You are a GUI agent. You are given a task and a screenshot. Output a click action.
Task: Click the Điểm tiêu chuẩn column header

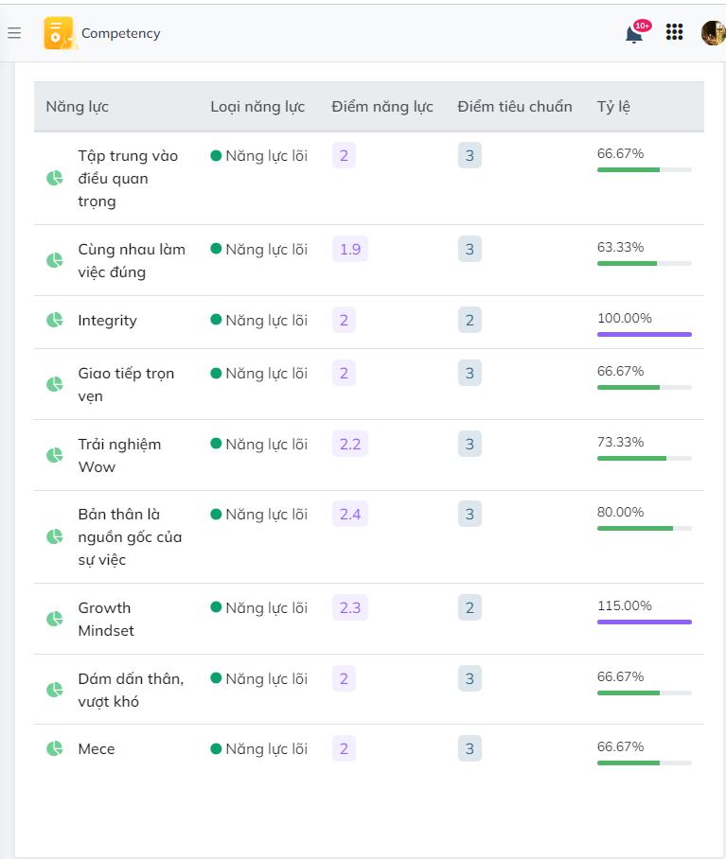tap(515, 107)
